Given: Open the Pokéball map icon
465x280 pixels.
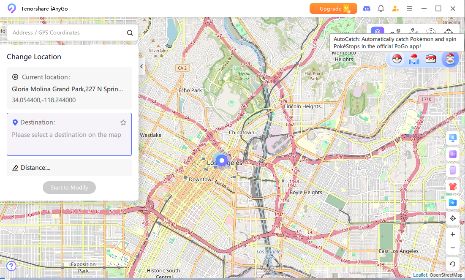Looking at the screenshot, I should pyautogui.click(x=413, y=59).
